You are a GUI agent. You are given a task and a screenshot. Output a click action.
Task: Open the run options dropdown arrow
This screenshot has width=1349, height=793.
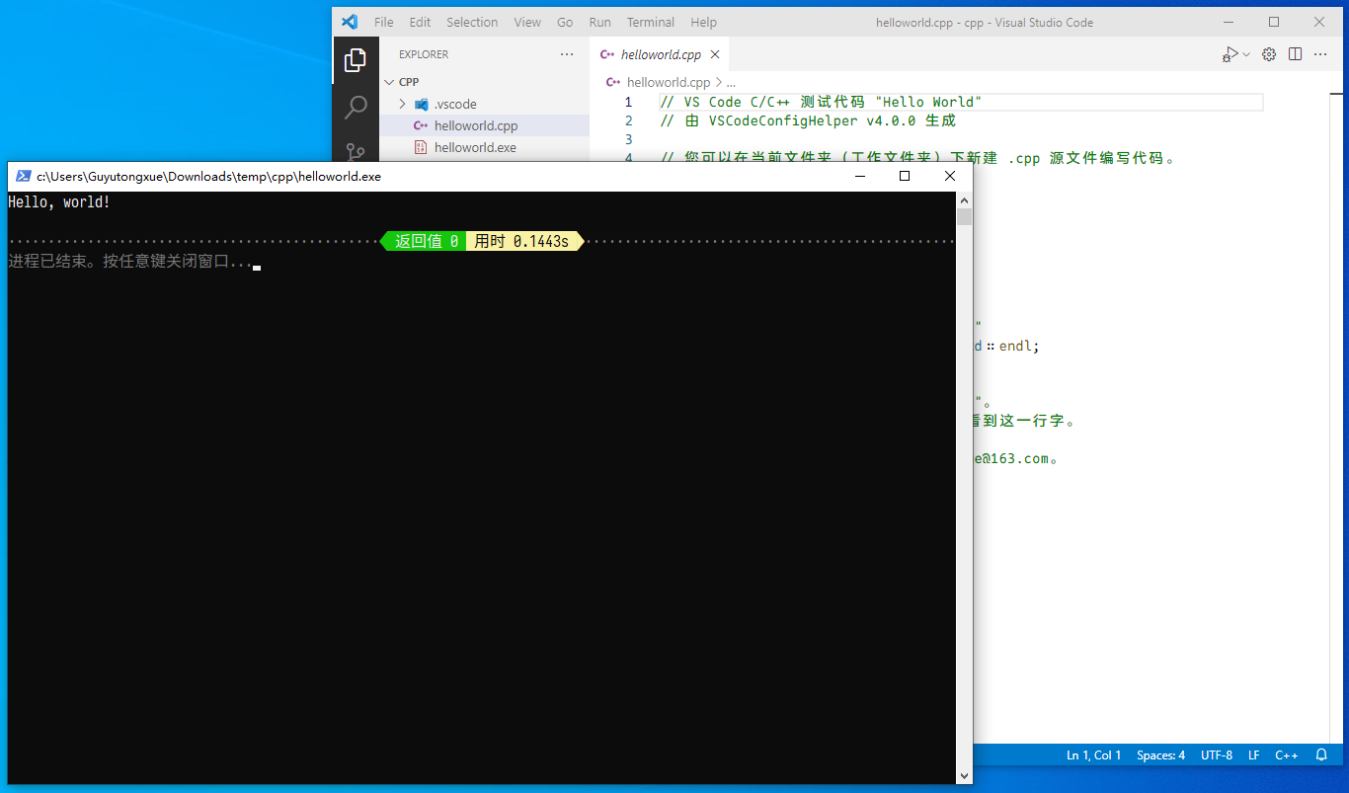[1246, 54]
